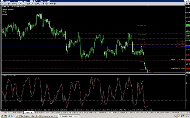Select the currently active GBPUSD,H1 chart tab

[x=29, y=113]
